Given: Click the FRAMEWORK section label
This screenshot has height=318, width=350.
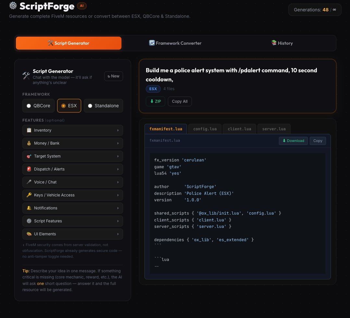Looking at the screenshot, I should 36,94.
